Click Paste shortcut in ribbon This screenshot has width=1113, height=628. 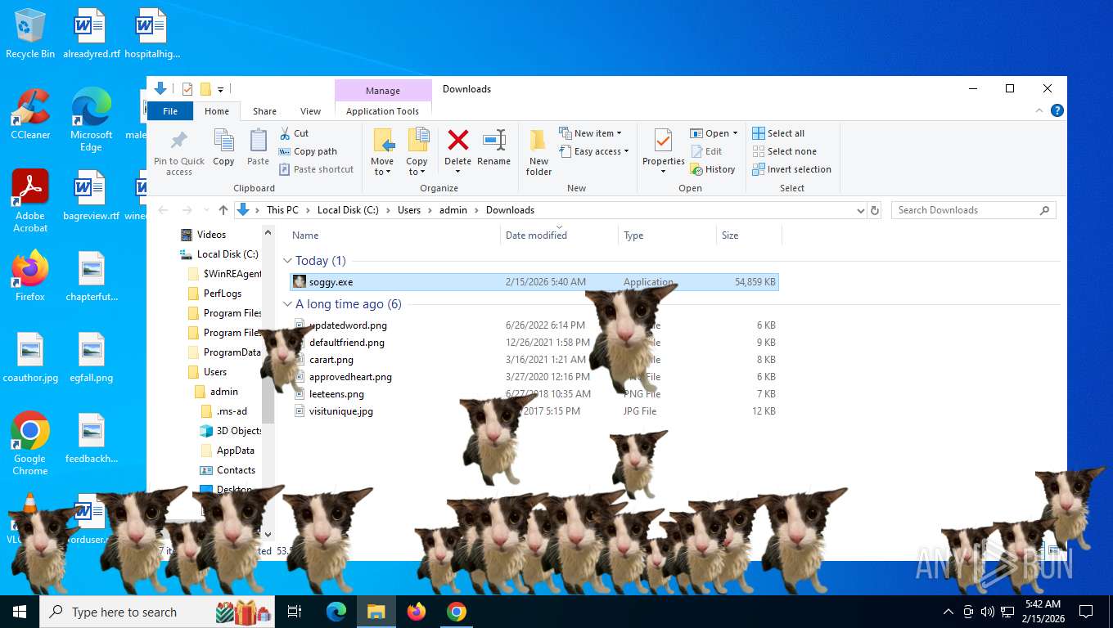pos(316,169)
